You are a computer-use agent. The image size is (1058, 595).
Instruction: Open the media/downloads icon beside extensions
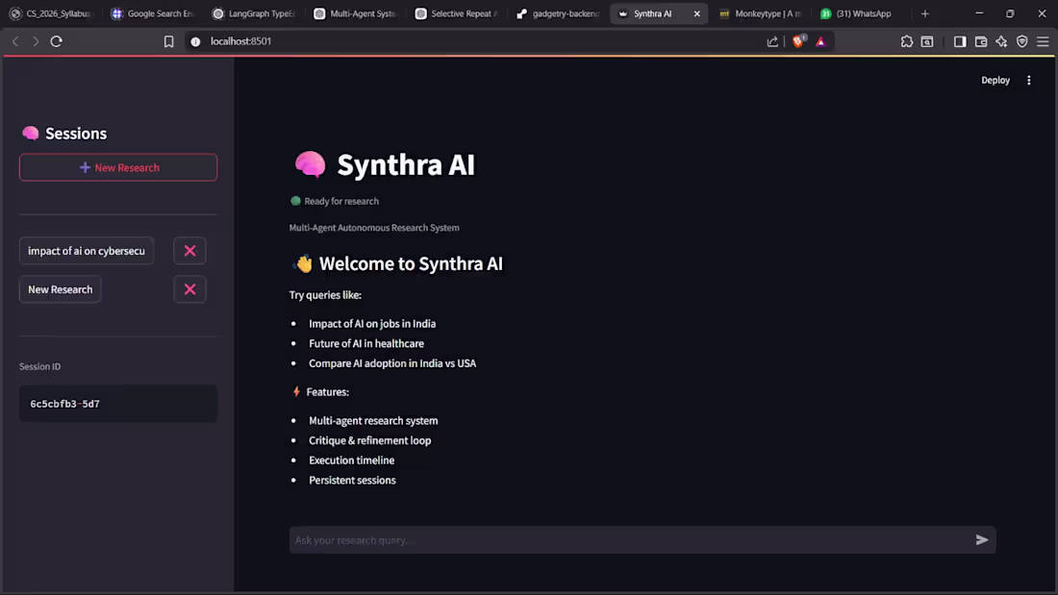[x=927, y=41]
